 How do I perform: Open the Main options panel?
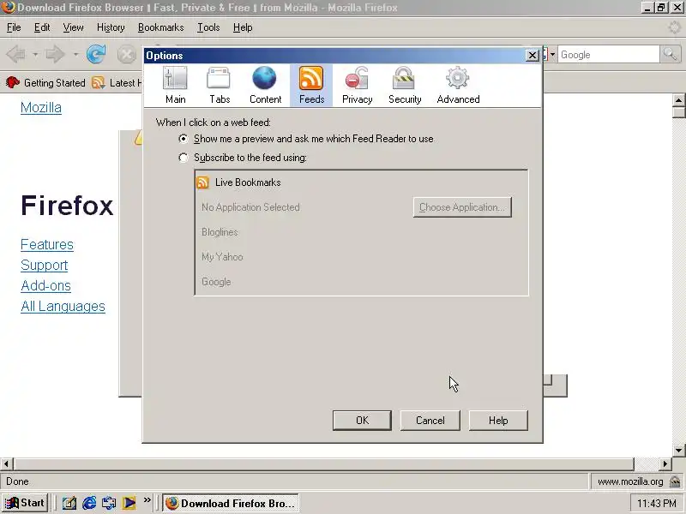(176, 85)
